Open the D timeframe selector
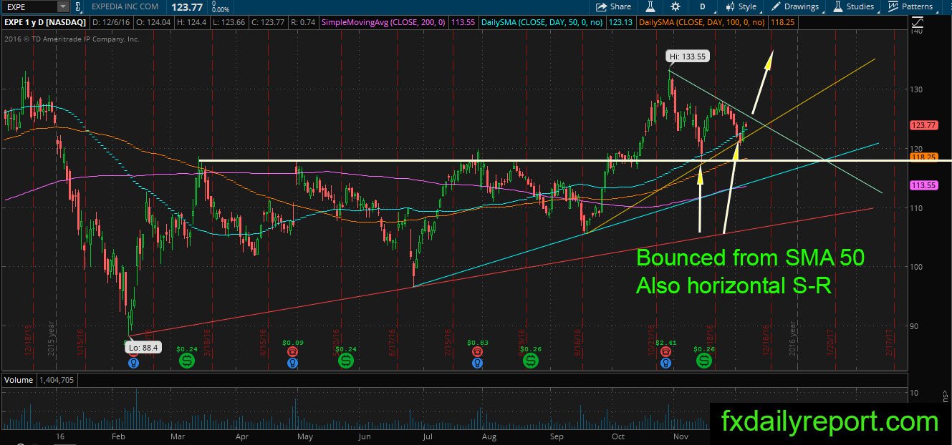This screenshot has width=952, height=445. [x=703, y=6]
